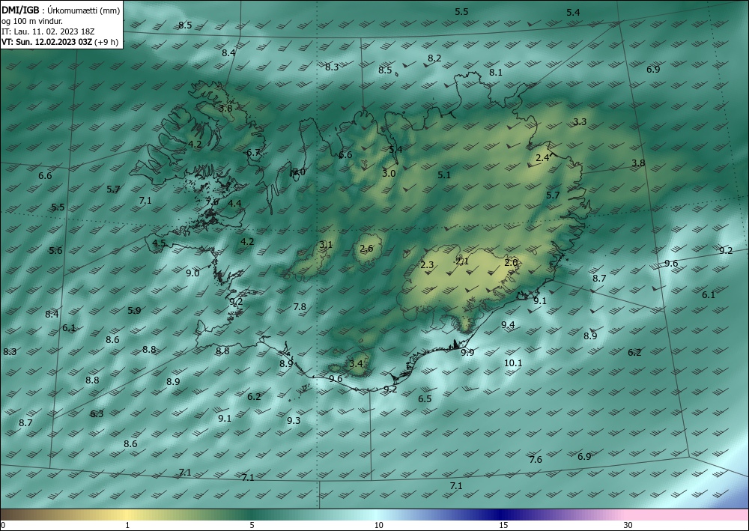Click the color scale label 1
Viewport: 749px width, 531px height.
pos(127,525)
